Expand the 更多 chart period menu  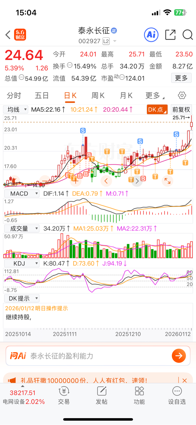[155, 96]
